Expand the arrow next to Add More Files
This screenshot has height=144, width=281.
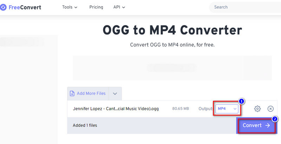coord(115,93)
